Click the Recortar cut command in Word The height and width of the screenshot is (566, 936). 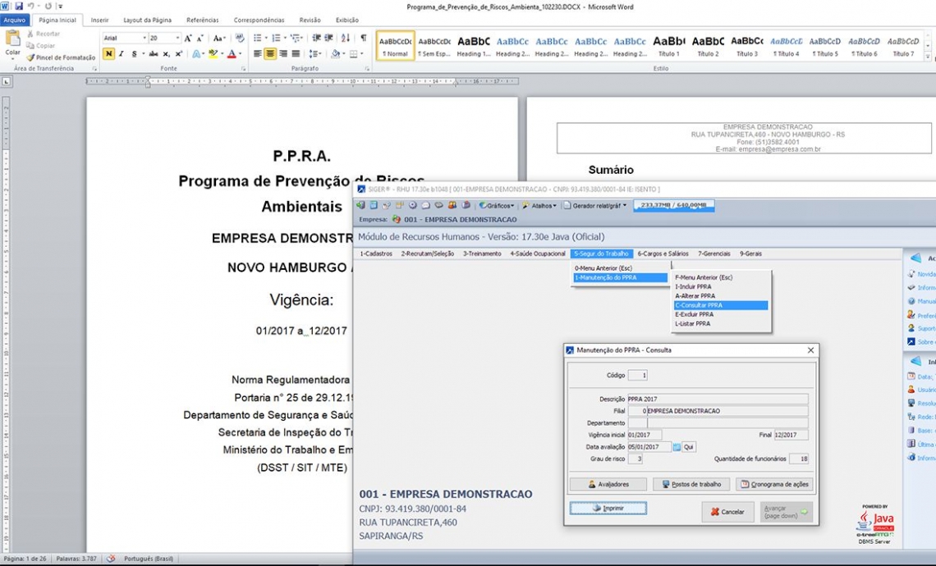click(x=44, y=34)
